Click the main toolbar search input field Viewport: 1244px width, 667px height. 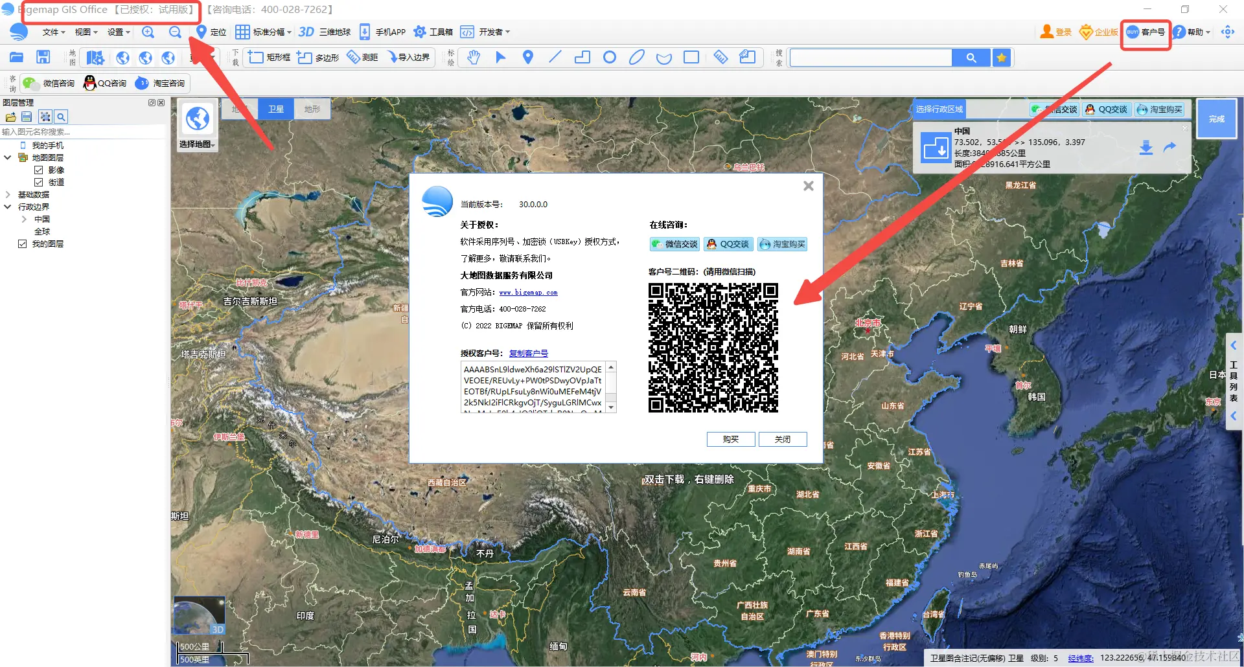point(871,58)
